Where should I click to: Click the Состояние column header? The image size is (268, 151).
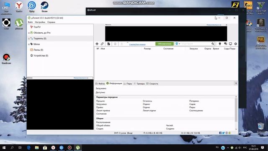point(168,49)
